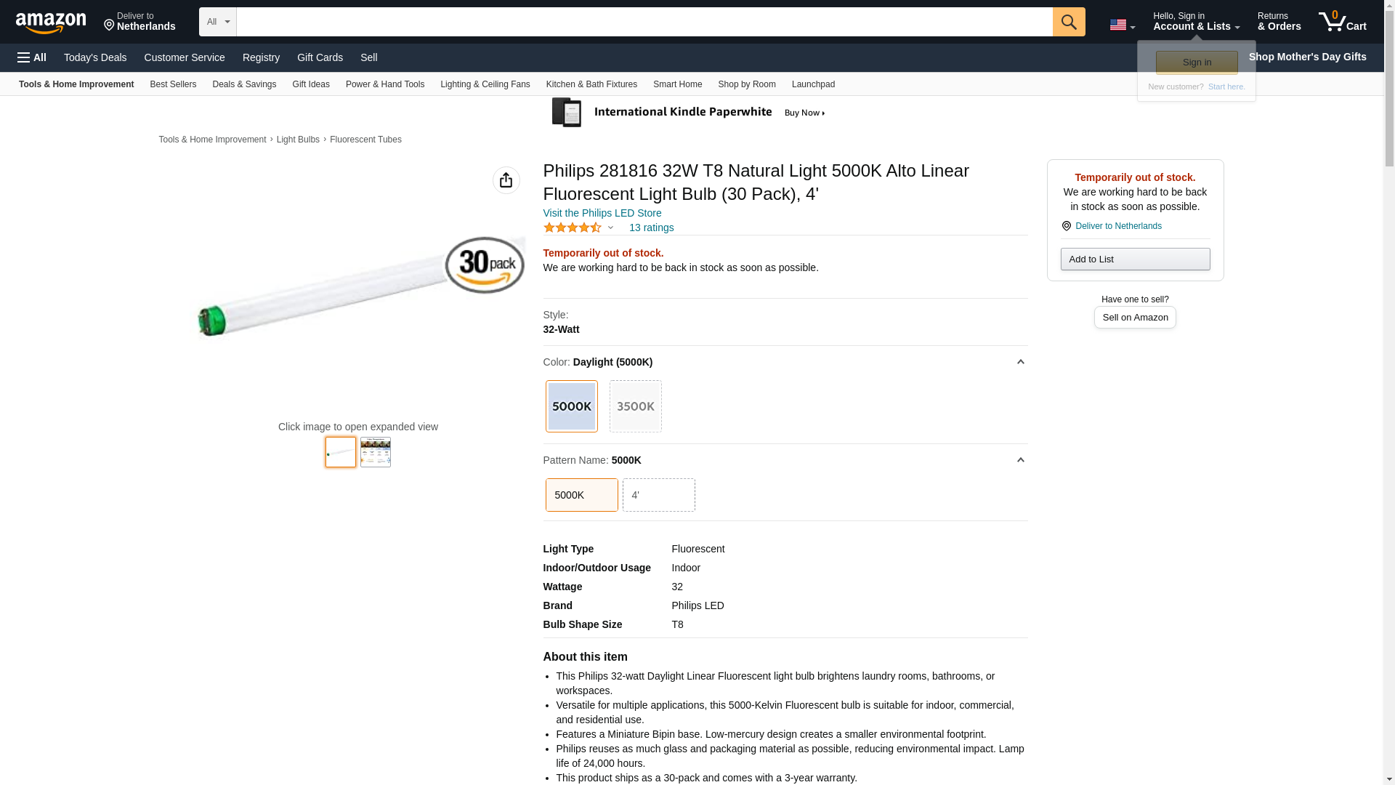Click the star rating icons
Screen dimensions: 1395x785
tap(573, 228)
